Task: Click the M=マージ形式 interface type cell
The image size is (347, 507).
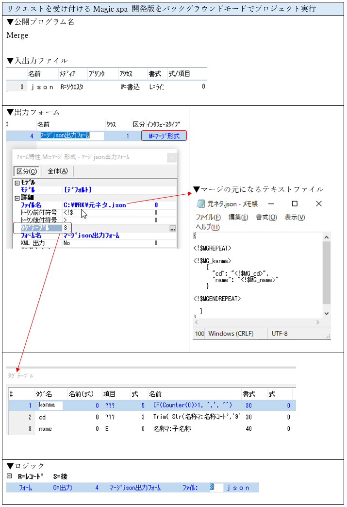Action: pos(164,136)
